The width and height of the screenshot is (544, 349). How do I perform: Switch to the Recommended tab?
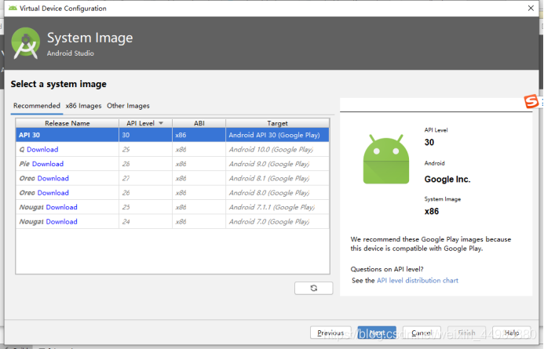pyautogui.click(x=37, y=106)
